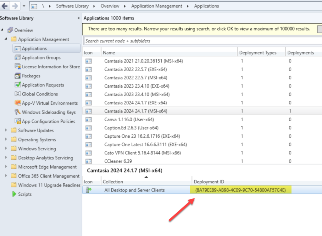Collapse the Overview tree node

click(x=2, y=30)
